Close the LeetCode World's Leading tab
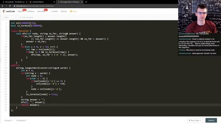The height and width of the screenshot is (124, 221). tap(27, 2)
